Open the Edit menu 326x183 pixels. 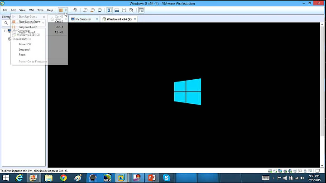click(x=13, y=10)
